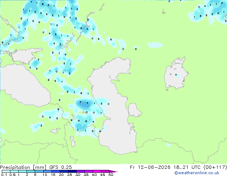Click the legend label "35"
227x176 pixels.
point(86,175)
